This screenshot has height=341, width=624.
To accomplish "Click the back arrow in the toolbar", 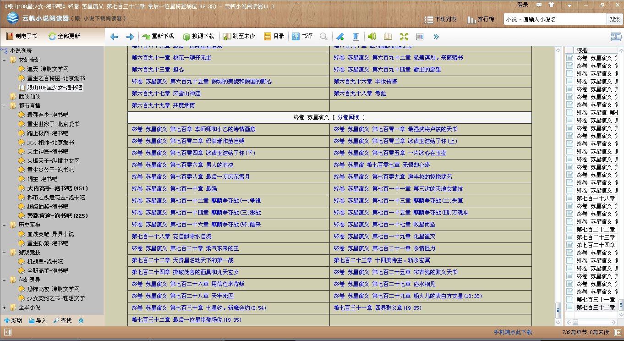I will pos(114,37).
